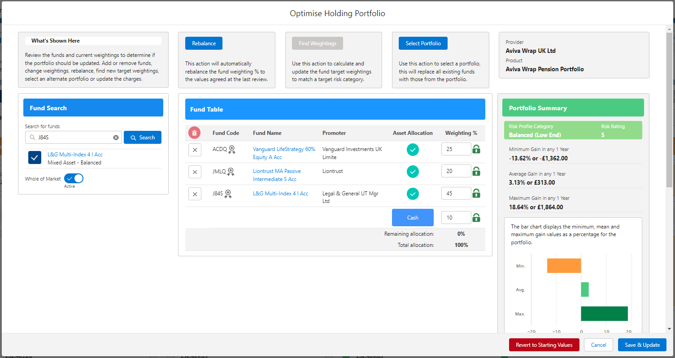Click the Risk Rating value 5
Viewport: 675px width, 358px height.
coord(603,135)
